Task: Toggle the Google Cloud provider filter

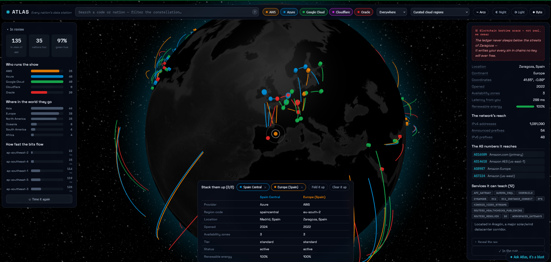Action: (314, 12)
